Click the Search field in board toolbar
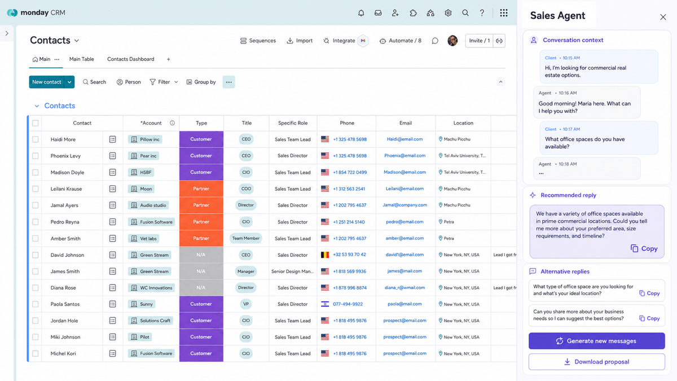This screenshot has height=381, width=677. (94, 82)
